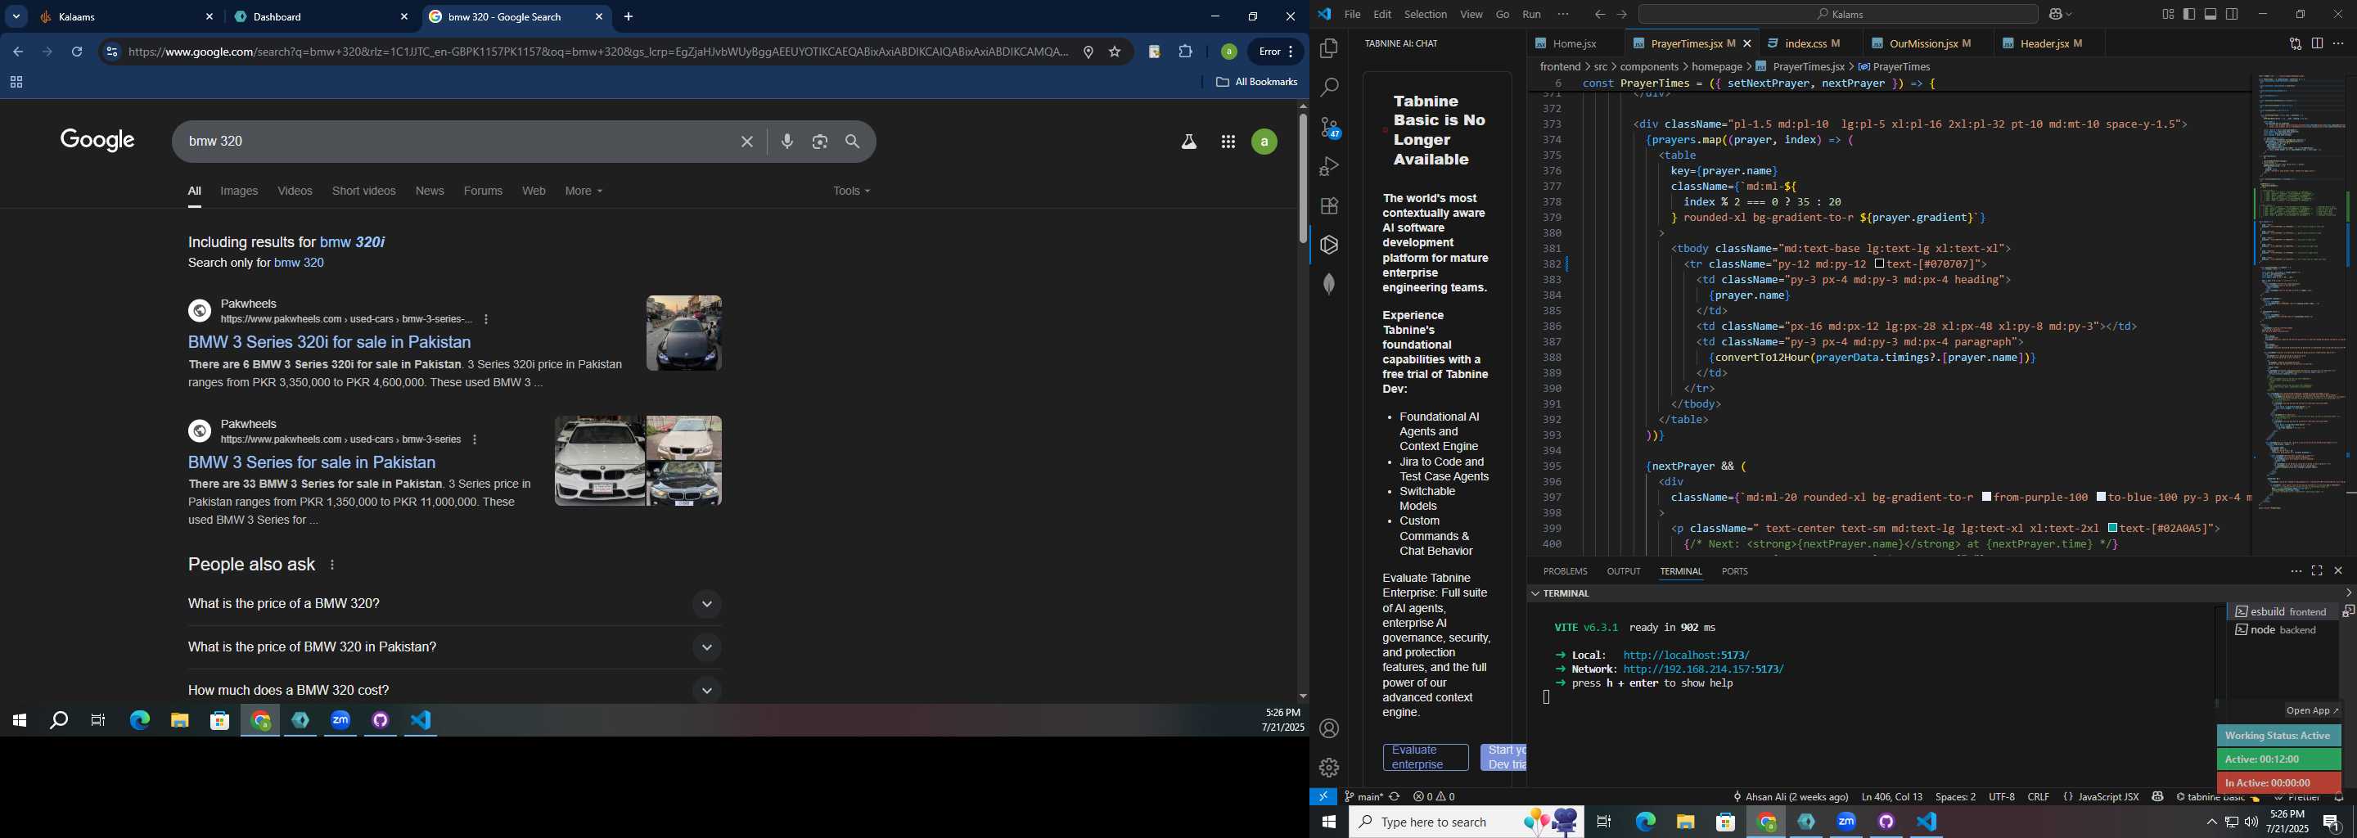Open the VS Code Explorer view
This screenshot has height=838, width=2357.
point(1329,48)
